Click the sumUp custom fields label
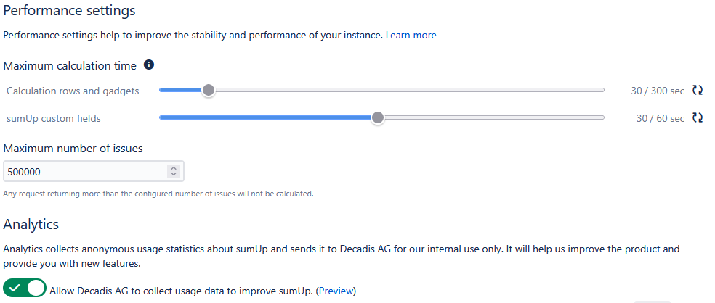Viewport: 715px width, 303px height. [53, 118]
